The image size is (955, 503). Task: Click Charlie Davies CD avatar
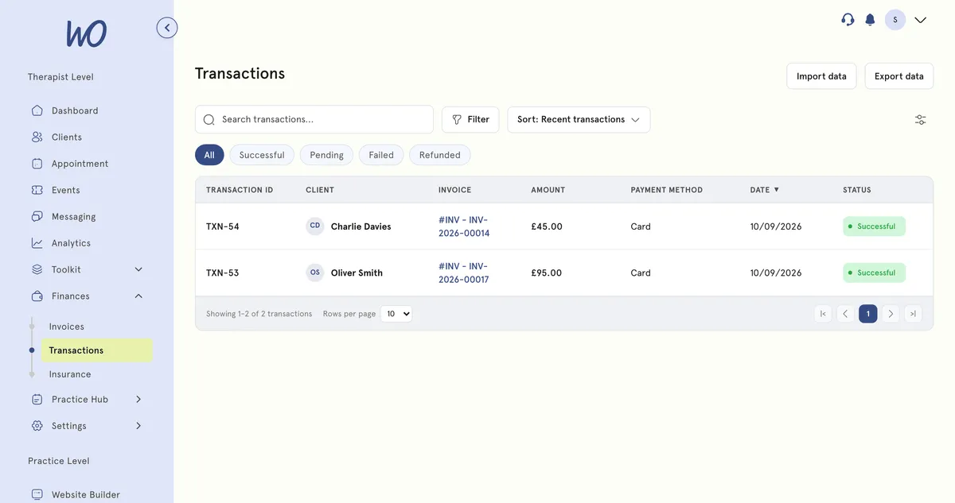coord(315,226)
